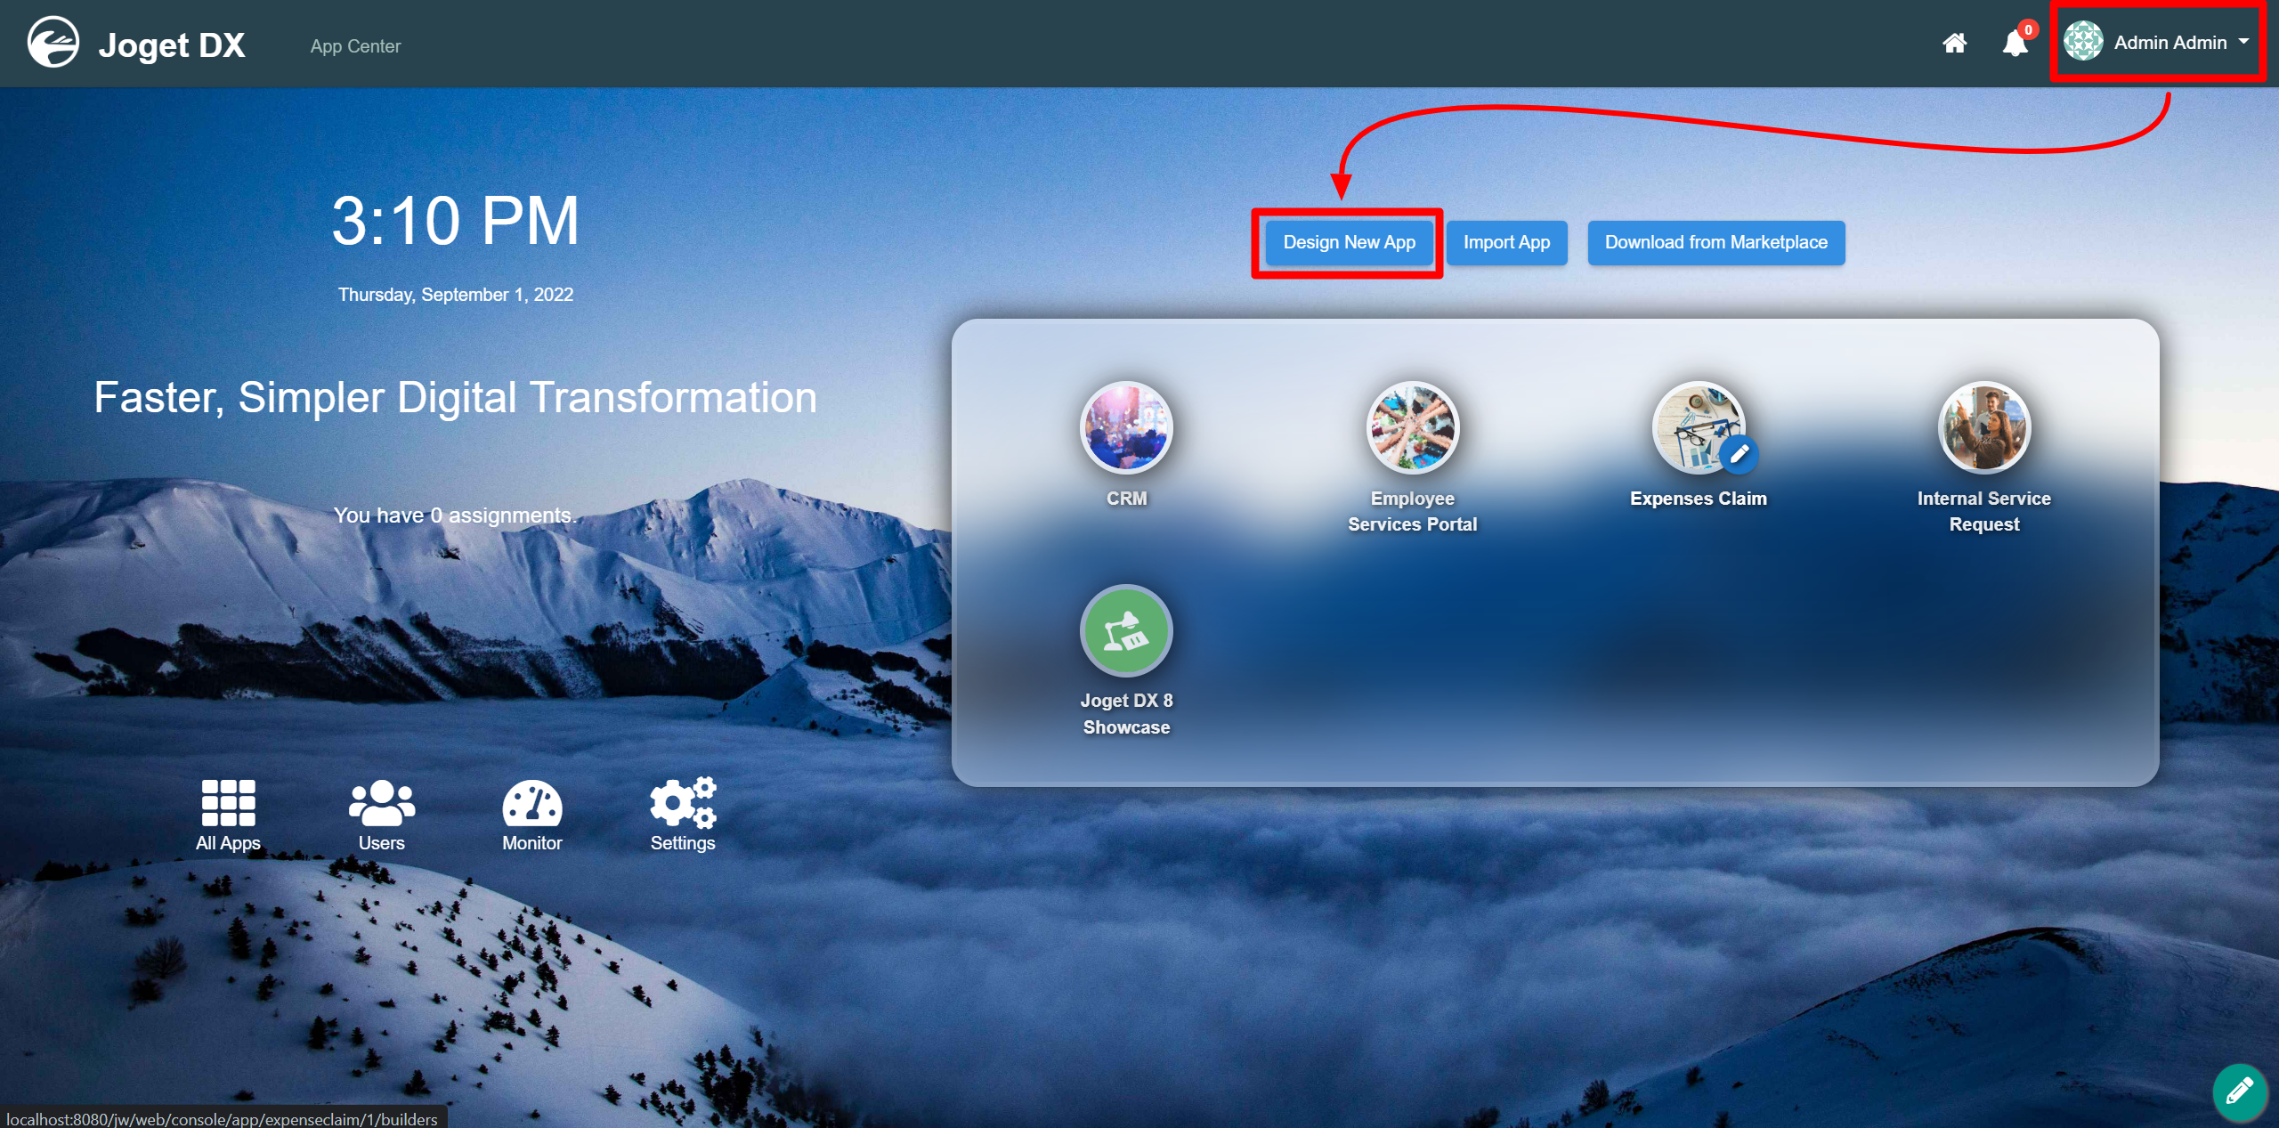
Task: Click the Faster, Simpler Digital Transformation heading
Action: coord(455,397)
